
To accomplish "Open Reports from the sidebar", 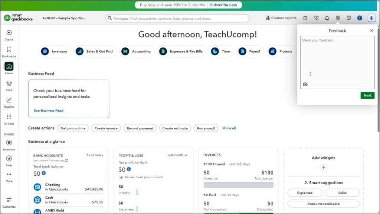I will [9, 103].
